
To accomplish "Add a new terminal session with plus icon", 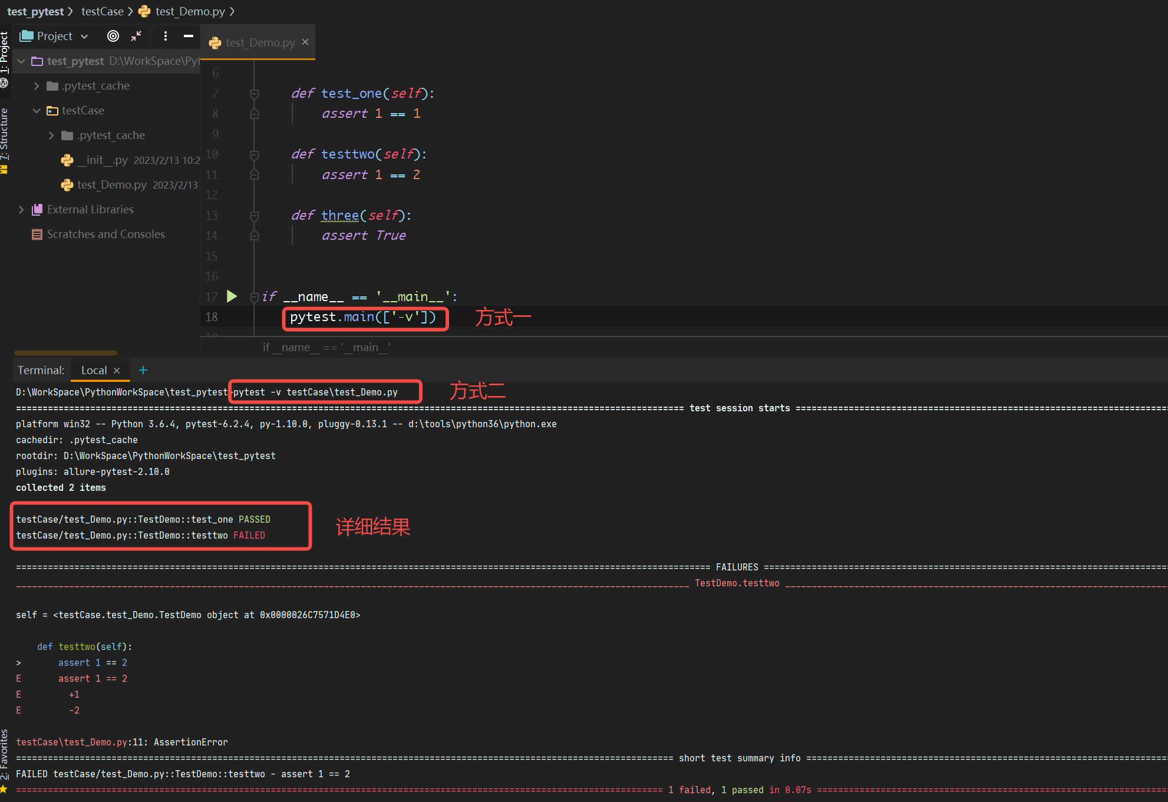I will tap(143, 370).
